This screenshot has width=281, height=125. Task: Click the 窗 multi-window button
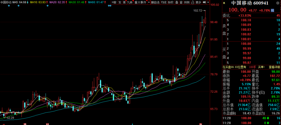tap(181, 2)
